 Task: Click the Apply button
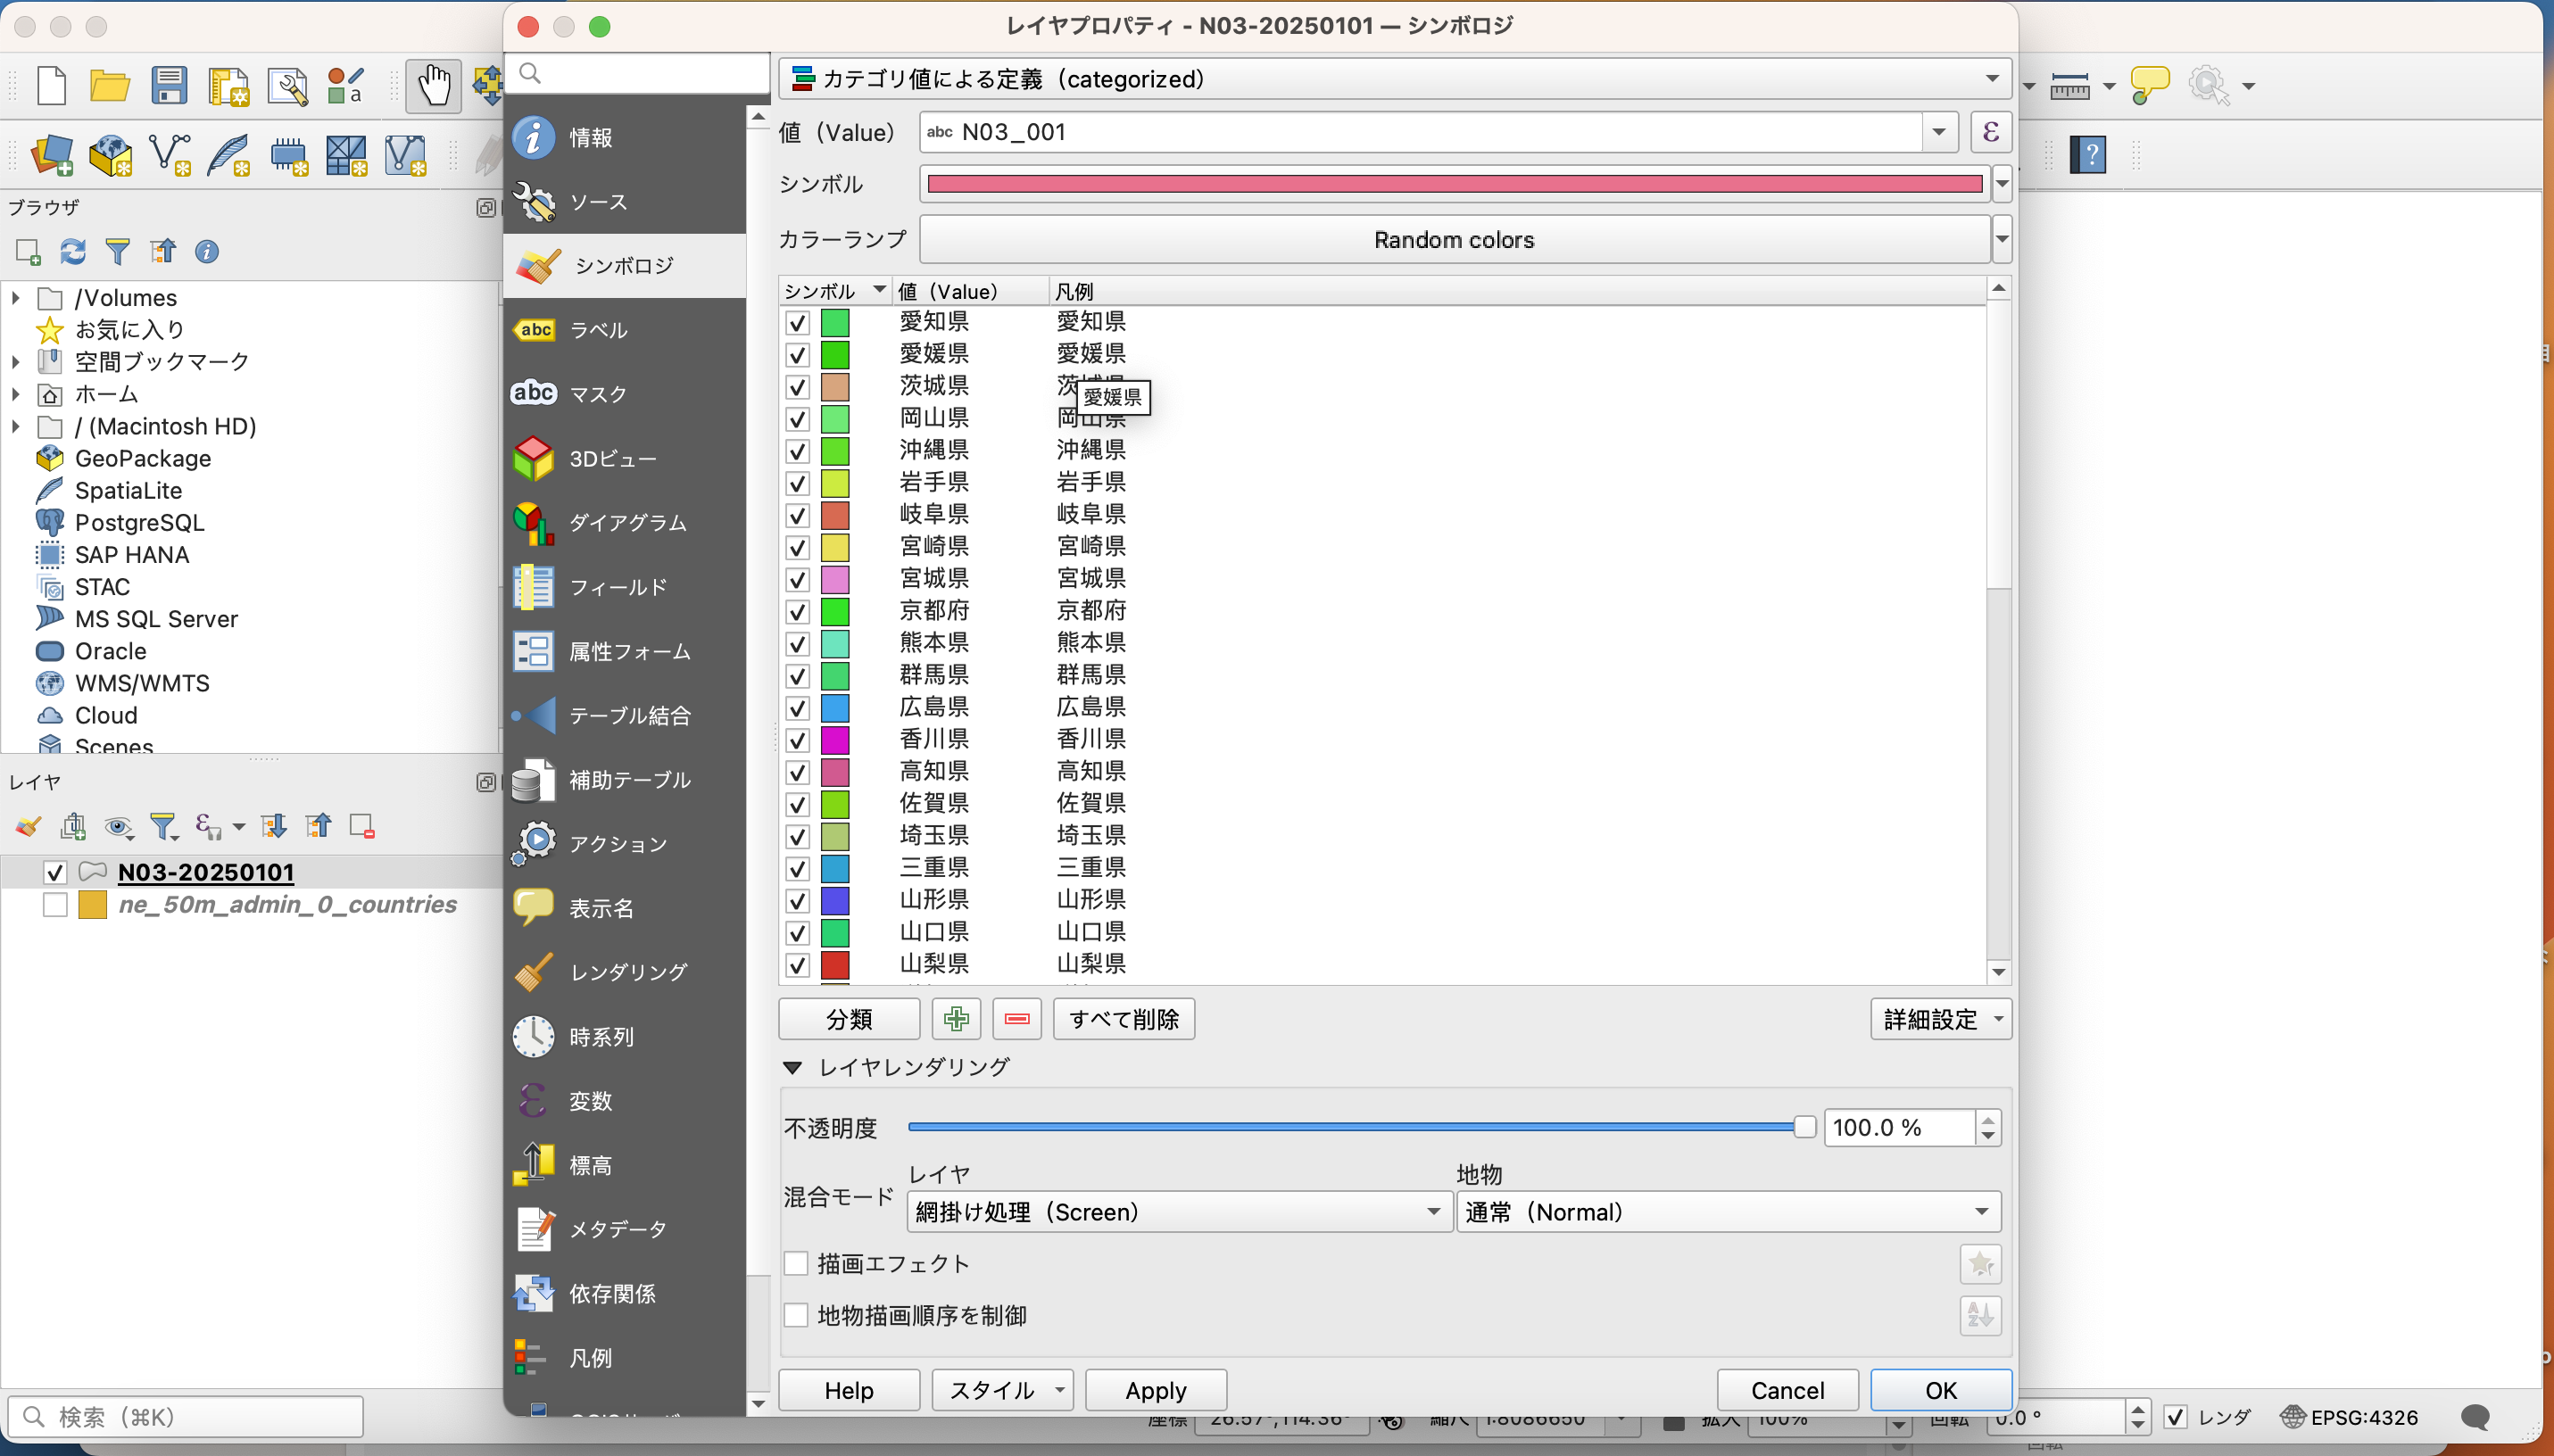click(1155, 1390)
